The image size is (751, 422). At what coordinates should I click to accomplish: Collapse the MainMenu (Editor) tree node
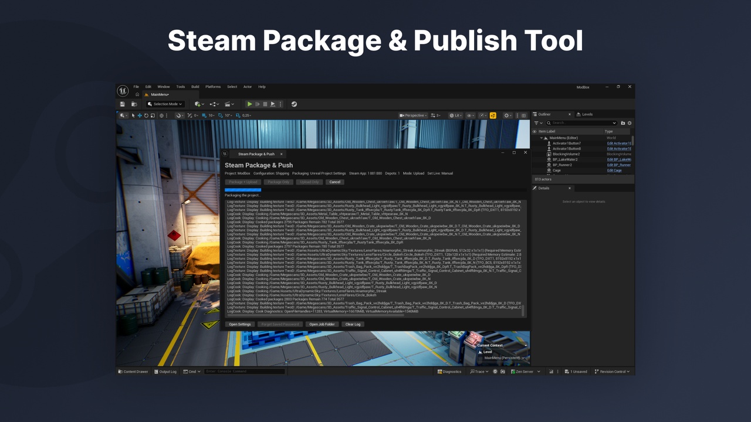pyautogui.click(x=542, y=138)
